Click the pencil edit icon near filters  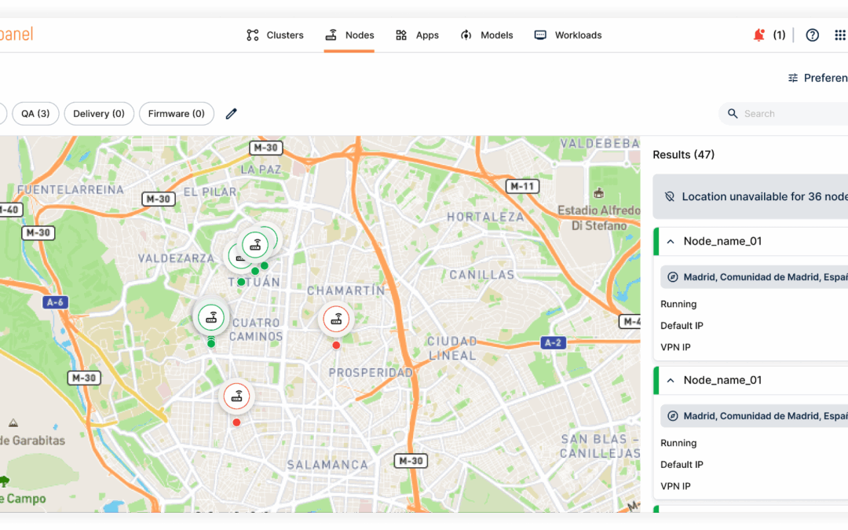pos(231,113)
